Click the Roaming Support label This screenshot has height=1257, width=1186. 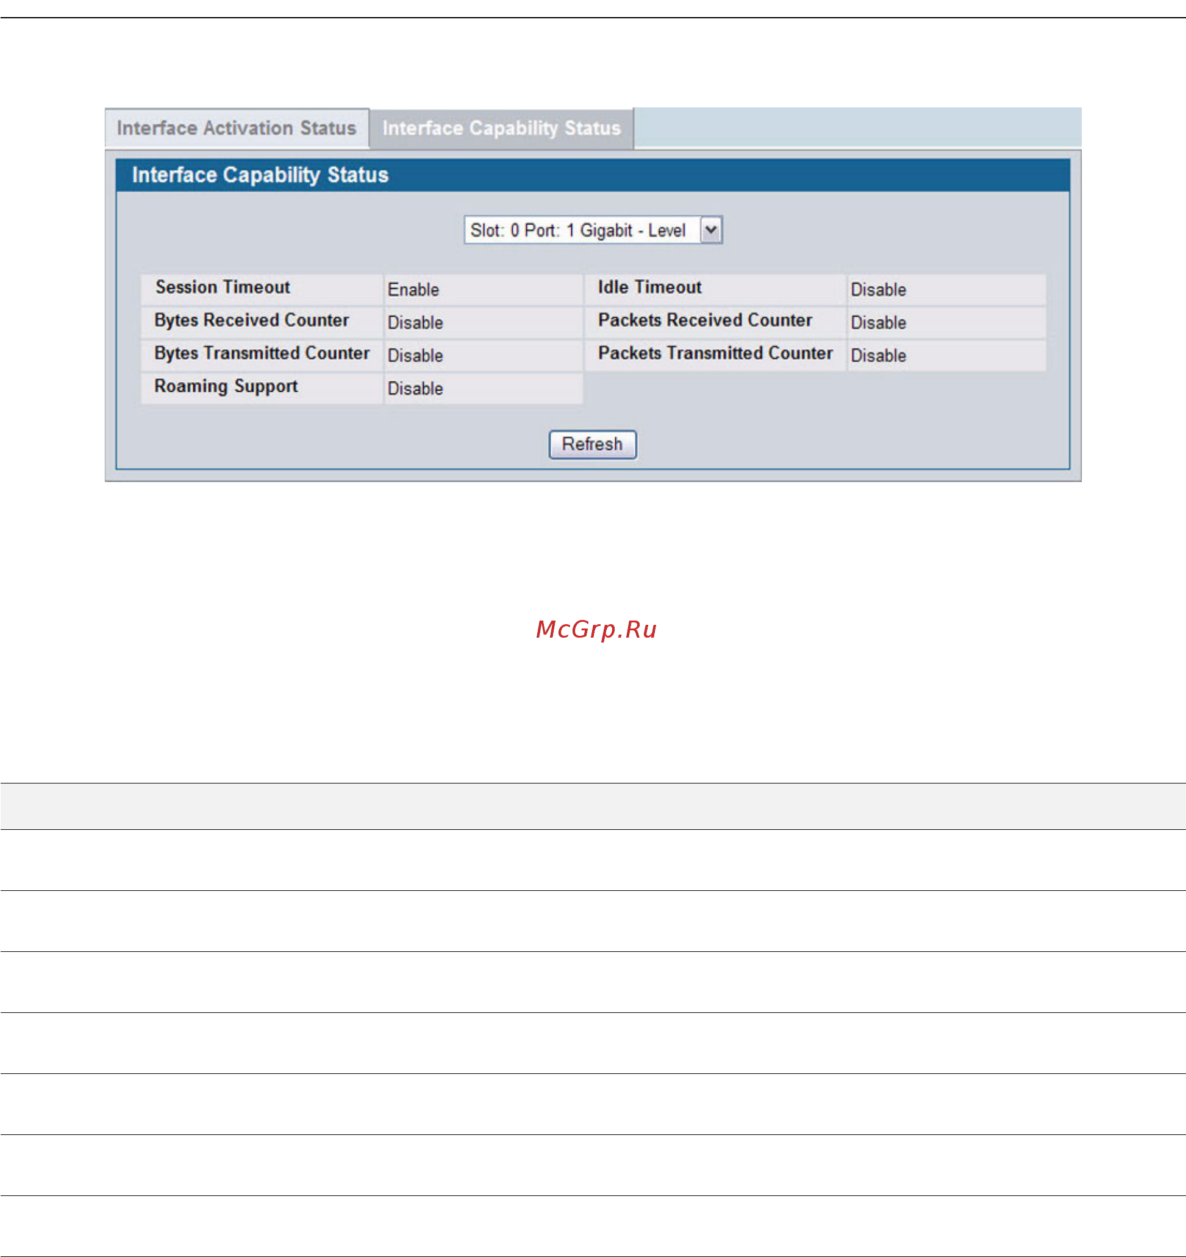coord(226,386)
